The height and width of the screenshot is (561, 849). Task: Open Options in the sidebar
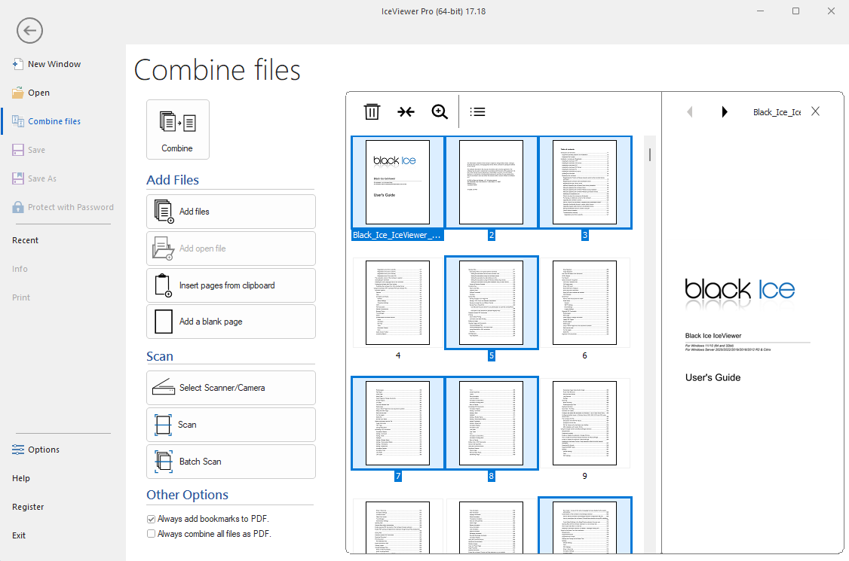[44, 450]
